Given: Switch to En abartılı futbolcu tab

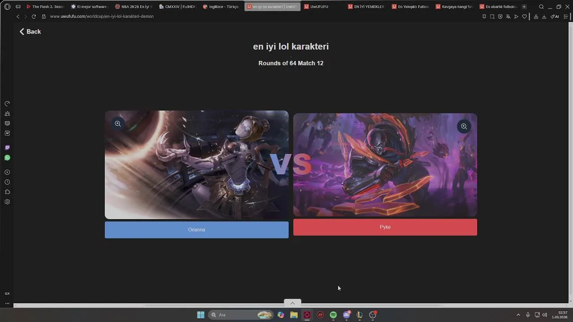Looking at the screenshot, I should click(x=498, y=7).
